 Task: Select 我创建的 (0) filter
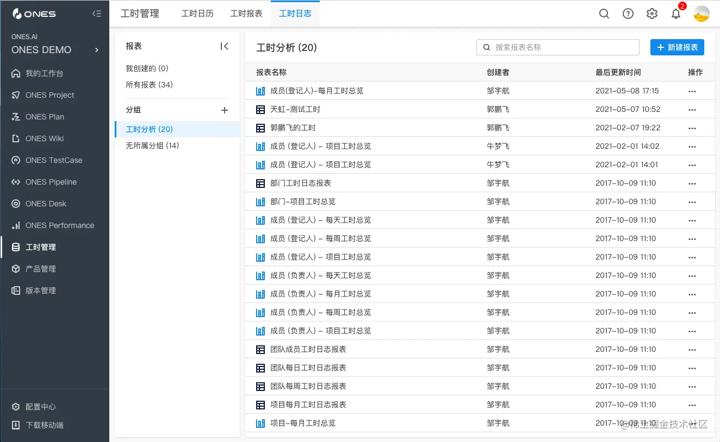point(147,68)
